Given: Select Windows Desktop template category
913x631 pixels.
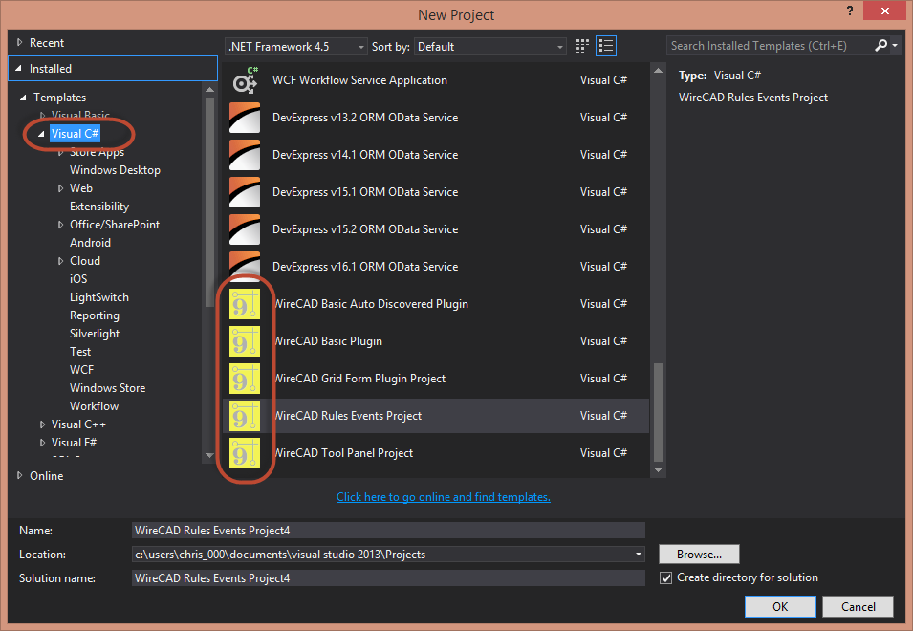Looking at the screenshot, I should (x=115, y=170).
